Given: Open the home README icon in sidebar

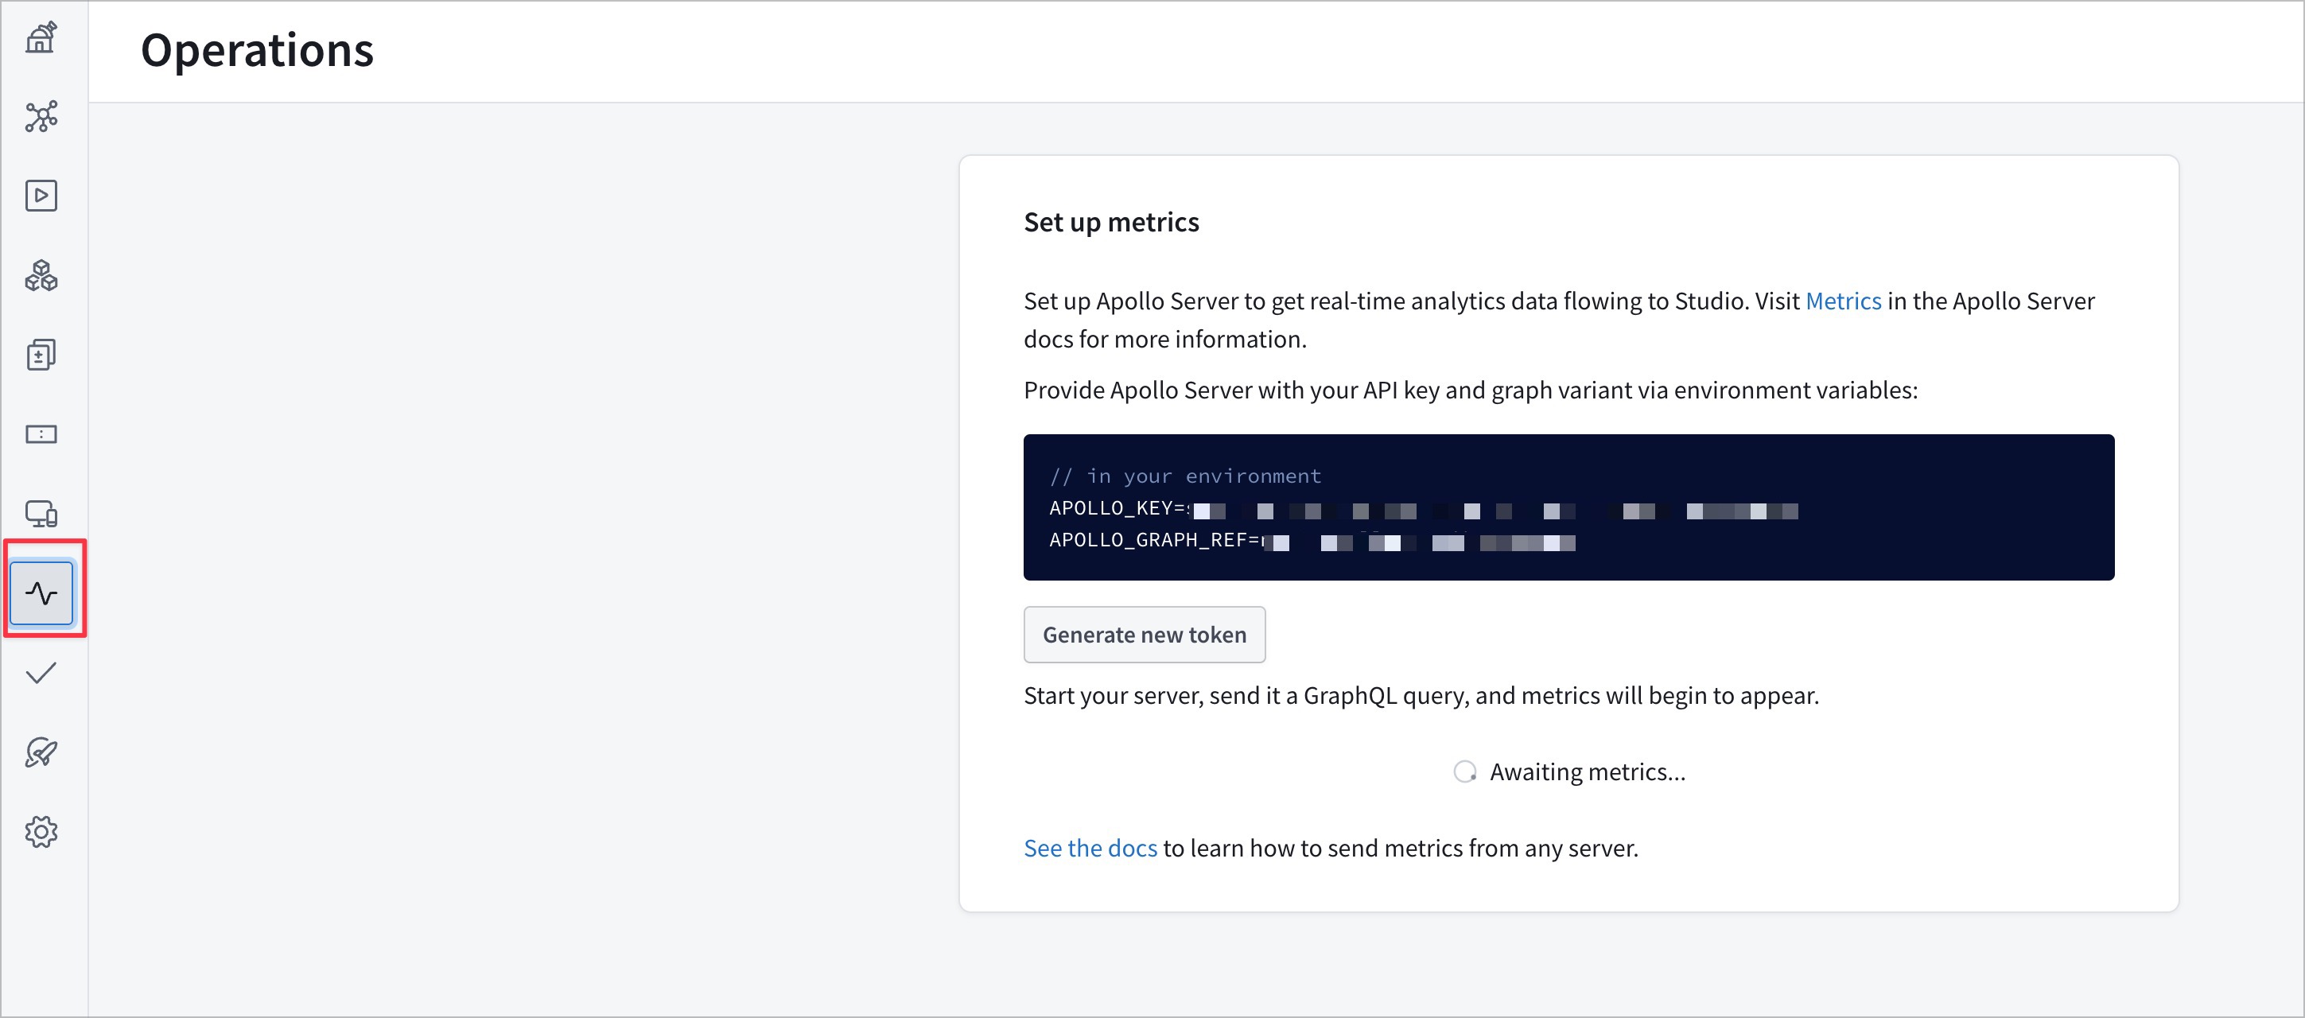Looking at the screenshot, I should click(41, 37).
